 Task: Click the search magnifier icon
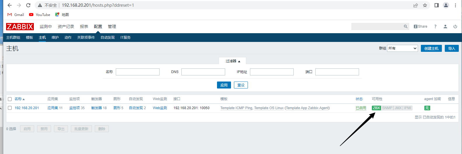405,26
